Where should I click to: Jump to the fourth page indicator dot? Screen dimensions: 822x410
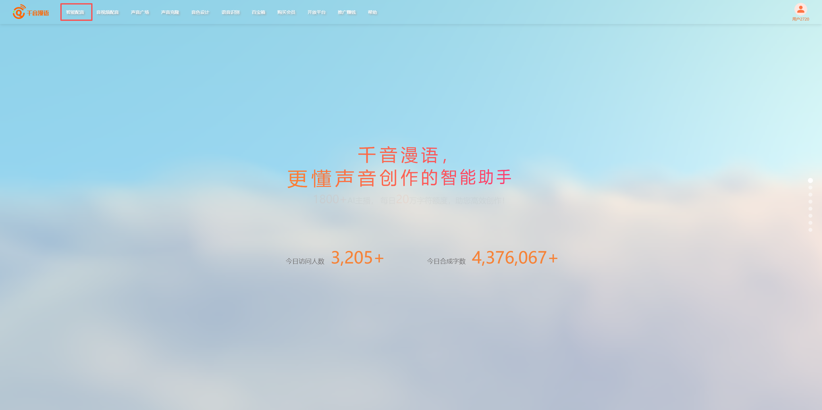pos(810,202)
